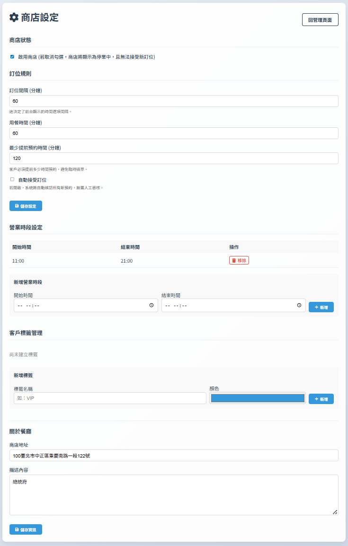Image resolution: width=348 pixels, height=546 pixels.
Task: Click the 21:00 end time cell
Action: [x=127, y=261]
